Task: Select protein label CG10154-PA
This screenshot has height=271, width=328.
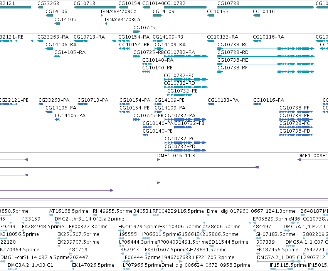Action: click(x=135, y=100)
